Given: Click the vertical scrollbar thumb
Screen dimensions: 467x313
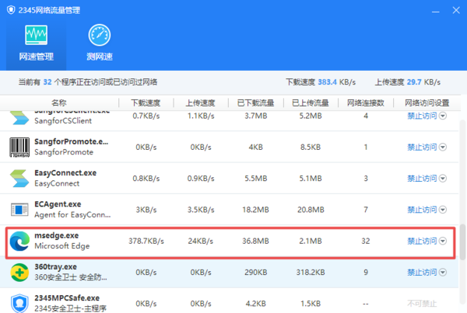Looking at the screenshot, I should click(x=462, y=233).
